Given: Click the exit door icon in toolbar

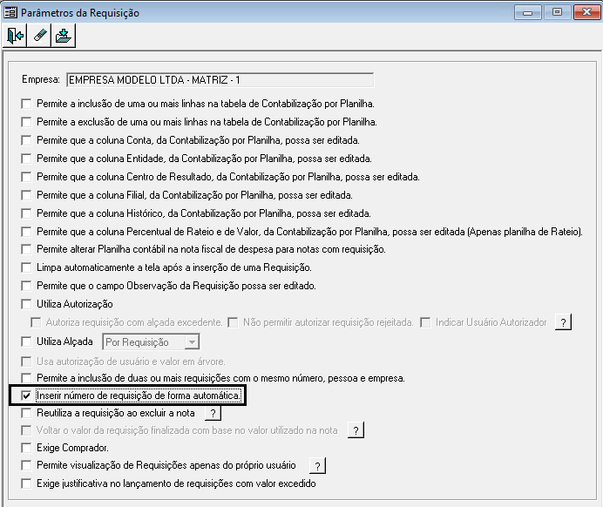Looking at the screenshot, I should tap(15, 36).
